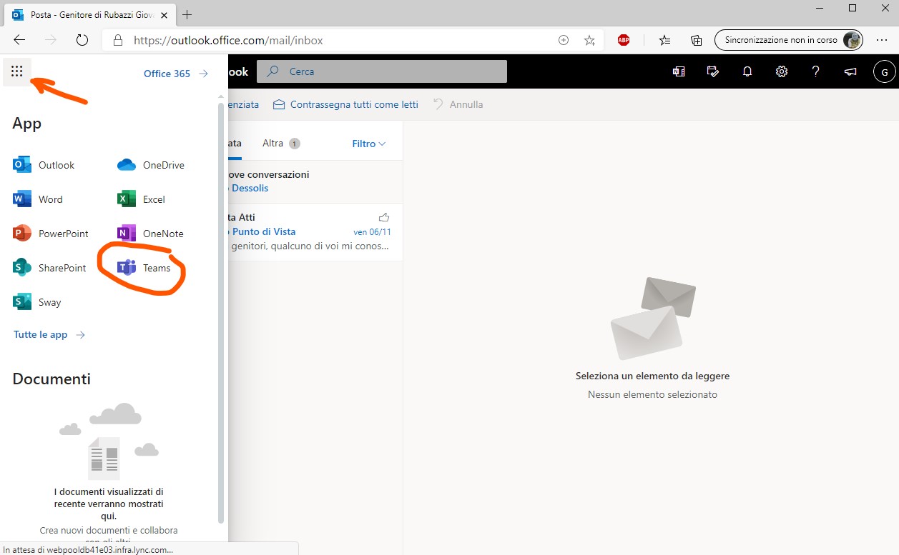Open Excel from the app list
Screen dimensions: 899x555
pos(142,199)
